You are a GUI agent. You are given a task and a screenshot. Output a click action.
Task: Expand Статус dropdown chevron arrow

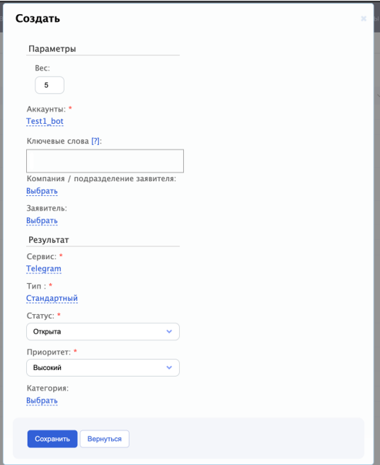[x=169, y=331]
